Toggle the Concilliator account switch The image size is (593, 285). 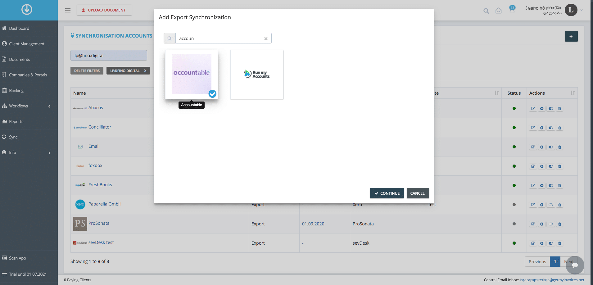click(x=551, y=128)
